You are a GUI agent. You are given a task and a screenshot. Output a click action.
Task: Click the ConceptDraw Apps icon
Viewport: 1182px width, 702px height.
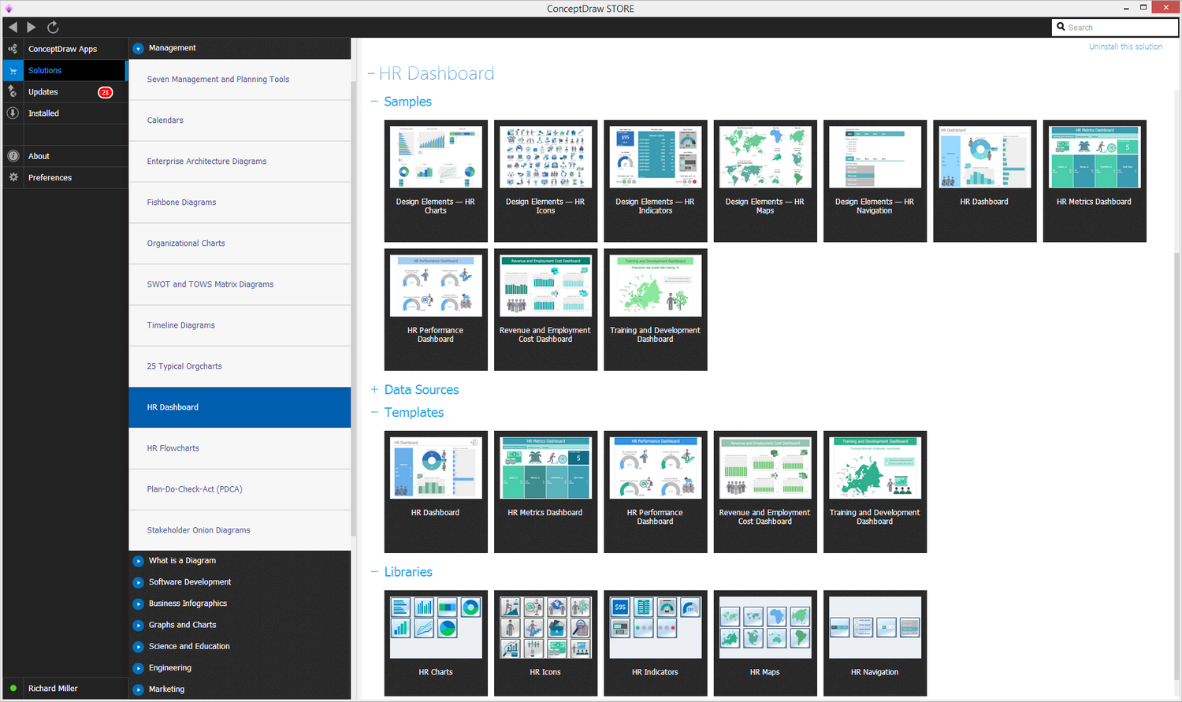click(x=13, y=49)
